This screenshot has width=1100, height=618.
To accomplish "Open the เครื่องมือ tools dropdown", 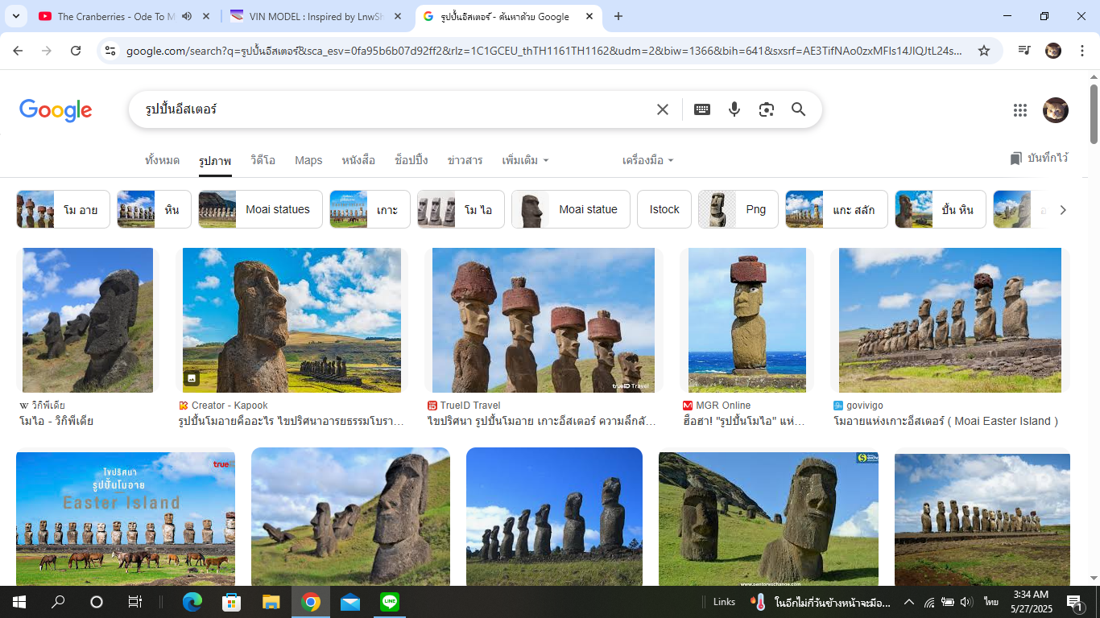I will (x=647, y=160).
